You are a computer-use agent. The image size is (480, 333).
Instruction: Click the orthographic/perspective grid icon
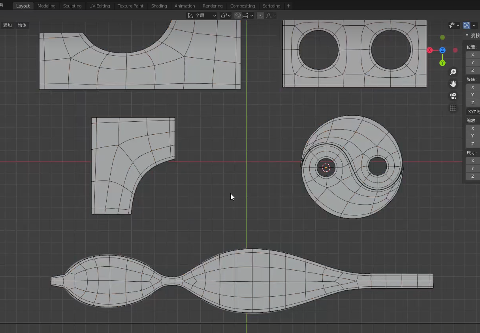(453, 108)
